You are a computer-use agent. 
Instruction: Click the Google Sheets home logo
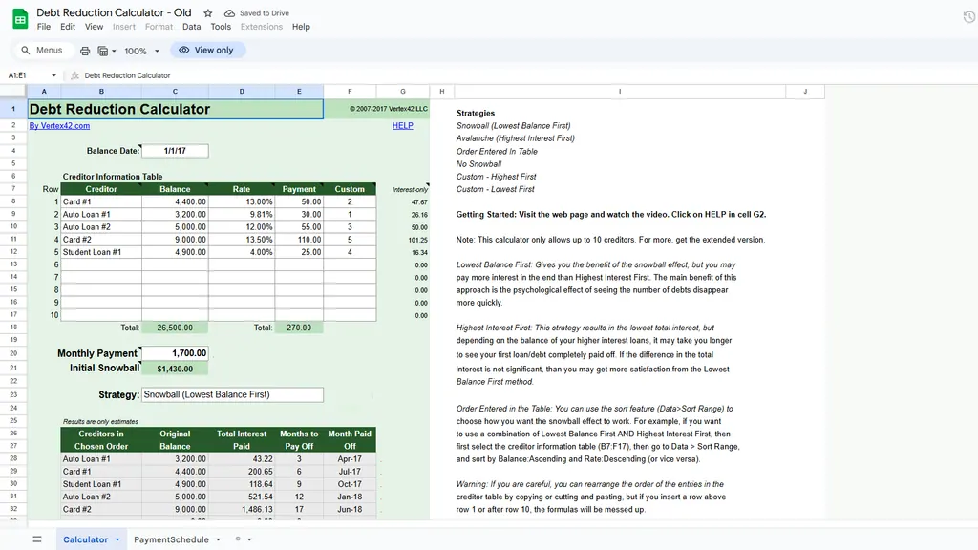click(x=20, y=19)
